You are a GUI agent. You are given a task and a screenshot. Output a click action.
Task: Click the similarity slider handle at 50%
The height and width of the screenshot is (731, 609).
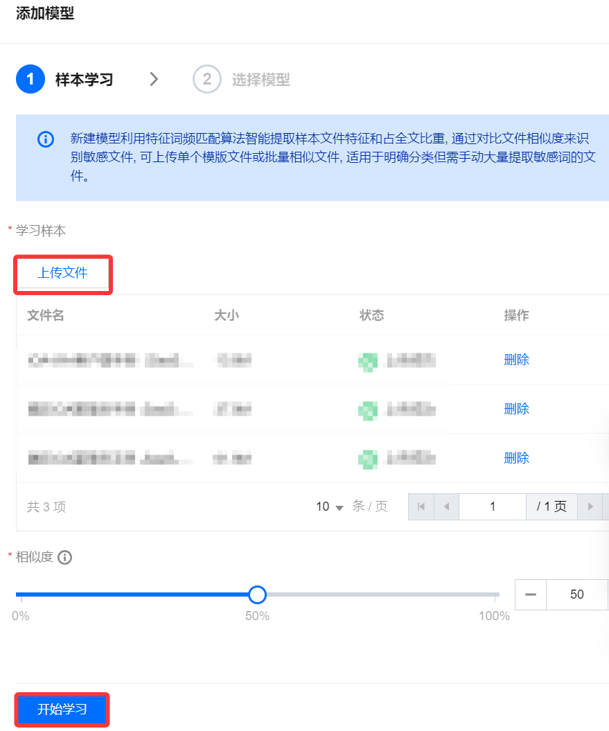(x=257, y=595)
